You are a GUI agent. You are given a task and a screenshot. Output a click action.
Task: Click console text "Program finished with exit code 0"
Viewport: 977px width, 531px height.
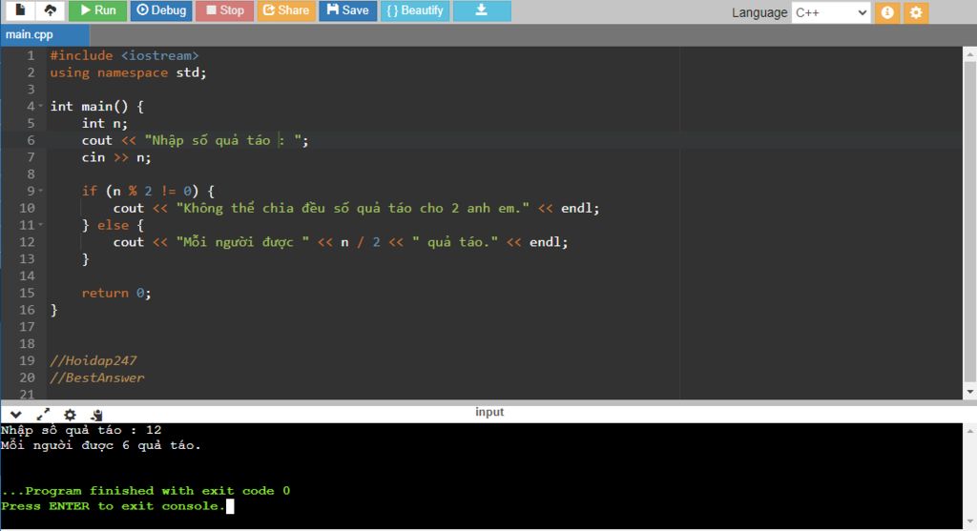[157, 491]
